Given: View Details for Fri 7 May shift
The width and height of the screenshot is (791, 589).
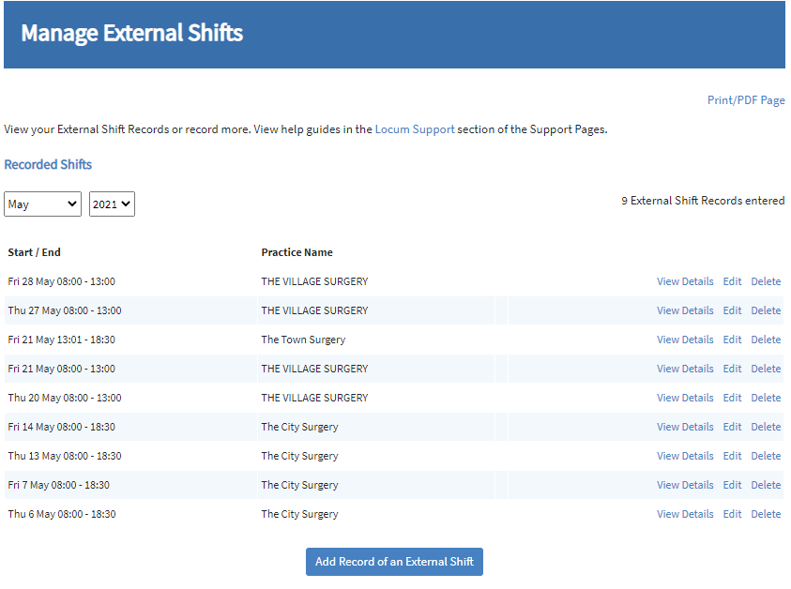Looking at the screenshot, I should (685, 485).
